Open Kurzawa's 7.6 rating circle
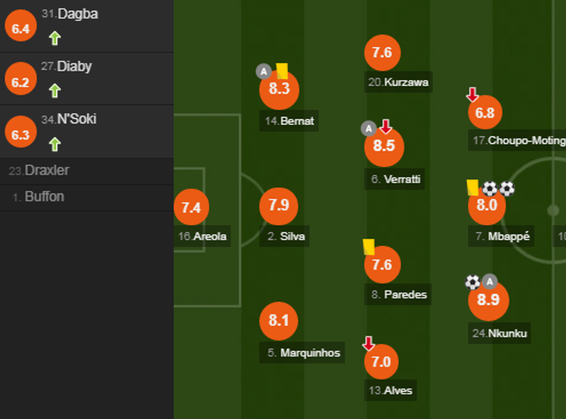 click(382, 53)
